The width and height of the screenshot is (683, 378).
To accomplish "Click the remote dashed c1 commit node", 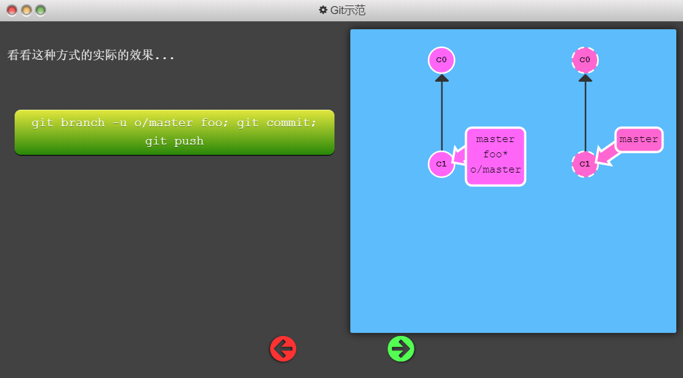I will click(585, 164).
